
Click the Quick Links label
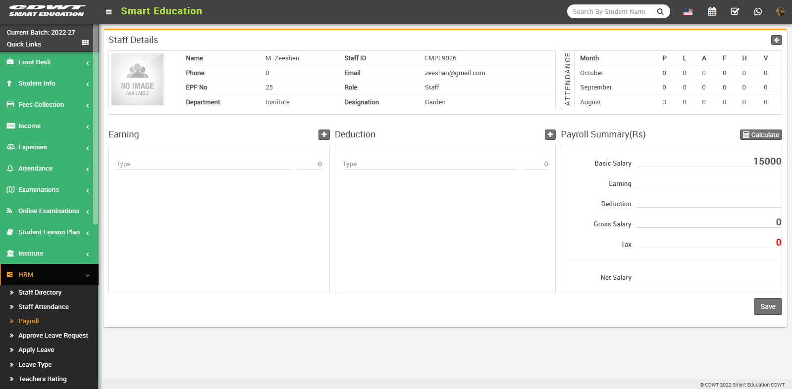(x=24, y=44)
